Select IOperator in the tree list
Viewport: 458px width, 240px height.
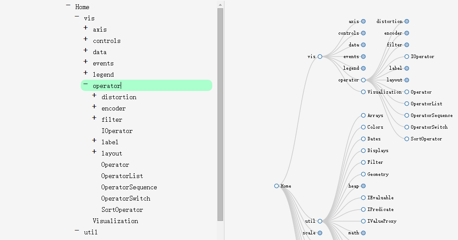click(x=117, y=131)
